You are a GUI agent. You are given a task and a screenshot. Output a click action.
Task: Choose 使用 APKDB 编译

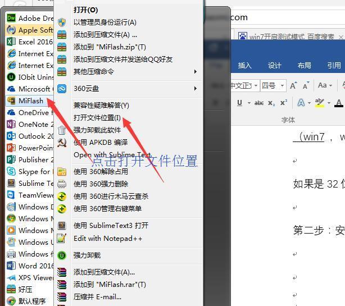click(101, 143)
